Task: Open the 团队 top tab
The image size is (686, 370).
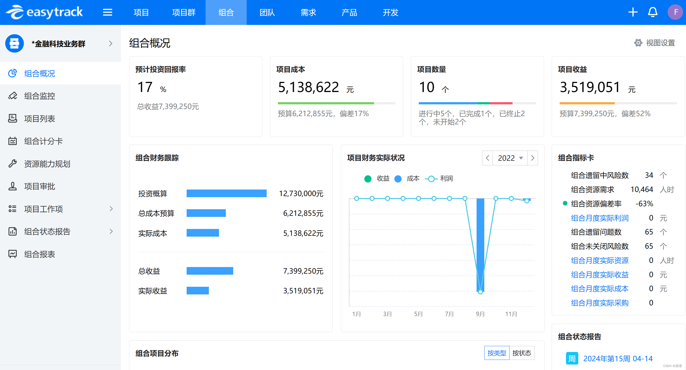Action: point(267,12)
